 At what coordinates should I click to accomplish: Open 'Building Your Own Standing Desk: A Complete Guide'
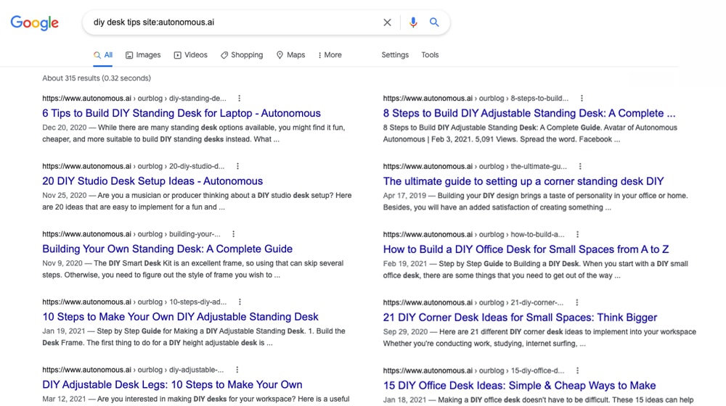(168, 249)
